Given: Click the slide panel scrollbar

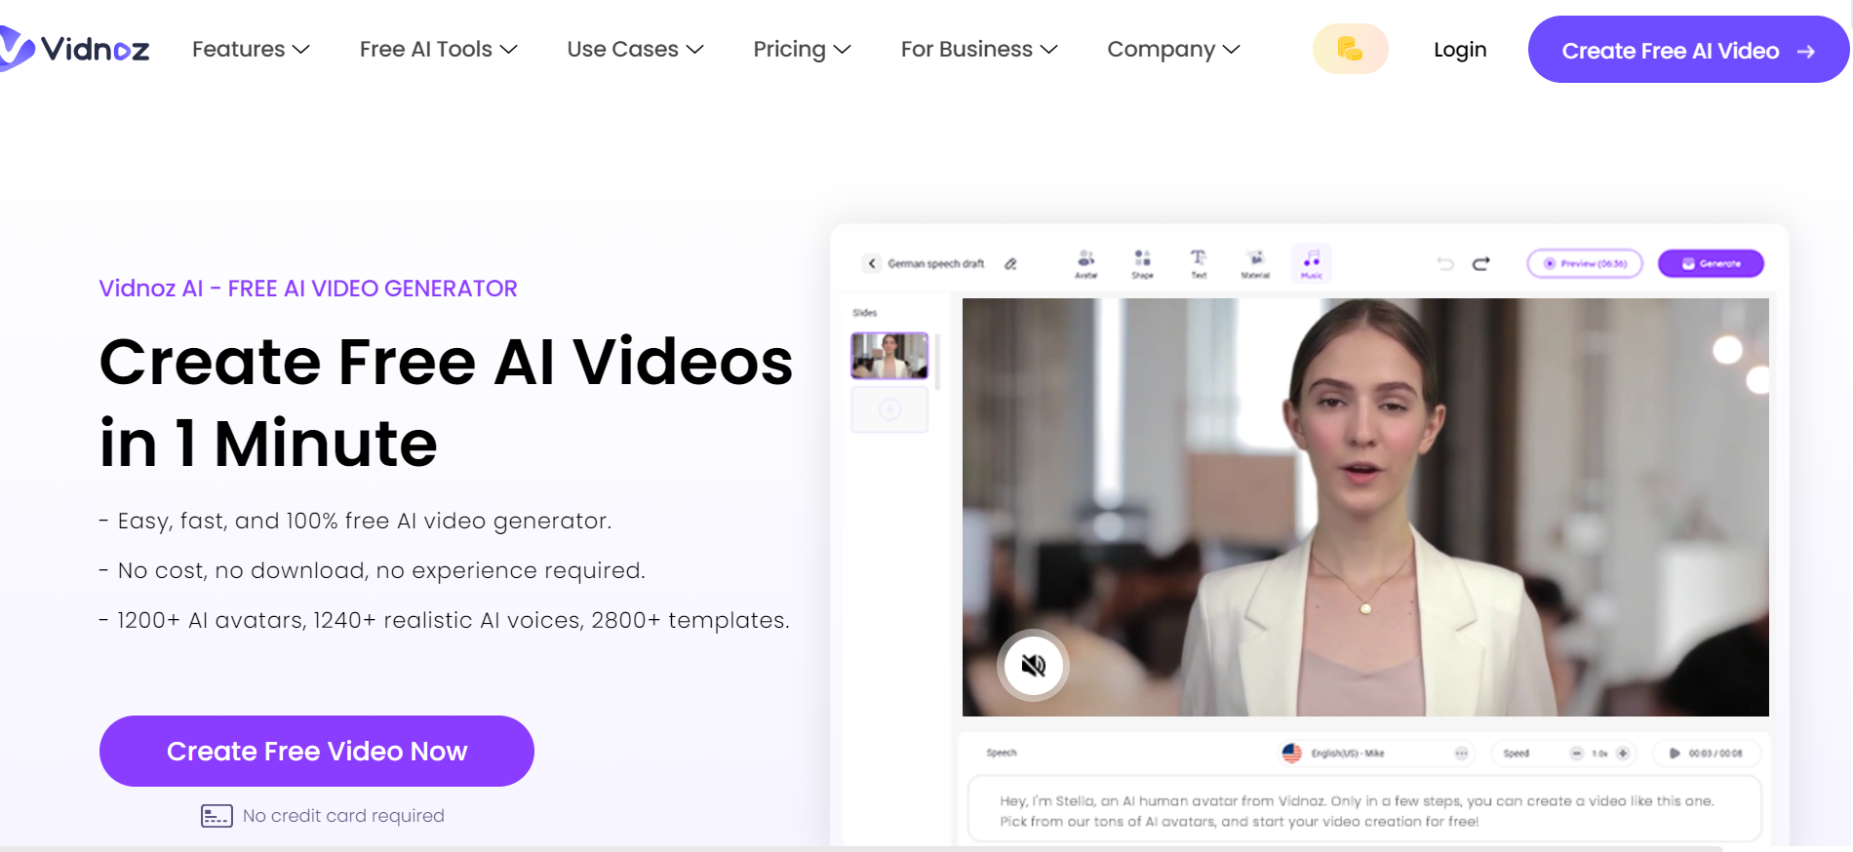Looking at the screenshot, I should pyautogui.click(x=937, y=362).
